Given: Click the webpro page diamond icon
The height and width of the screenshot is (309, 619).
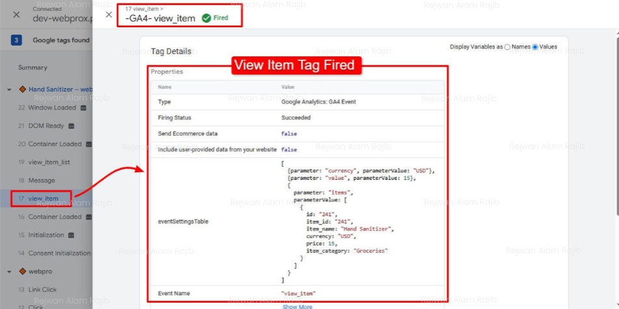Looking at the screenshot, I should click(x=21, y=271).
